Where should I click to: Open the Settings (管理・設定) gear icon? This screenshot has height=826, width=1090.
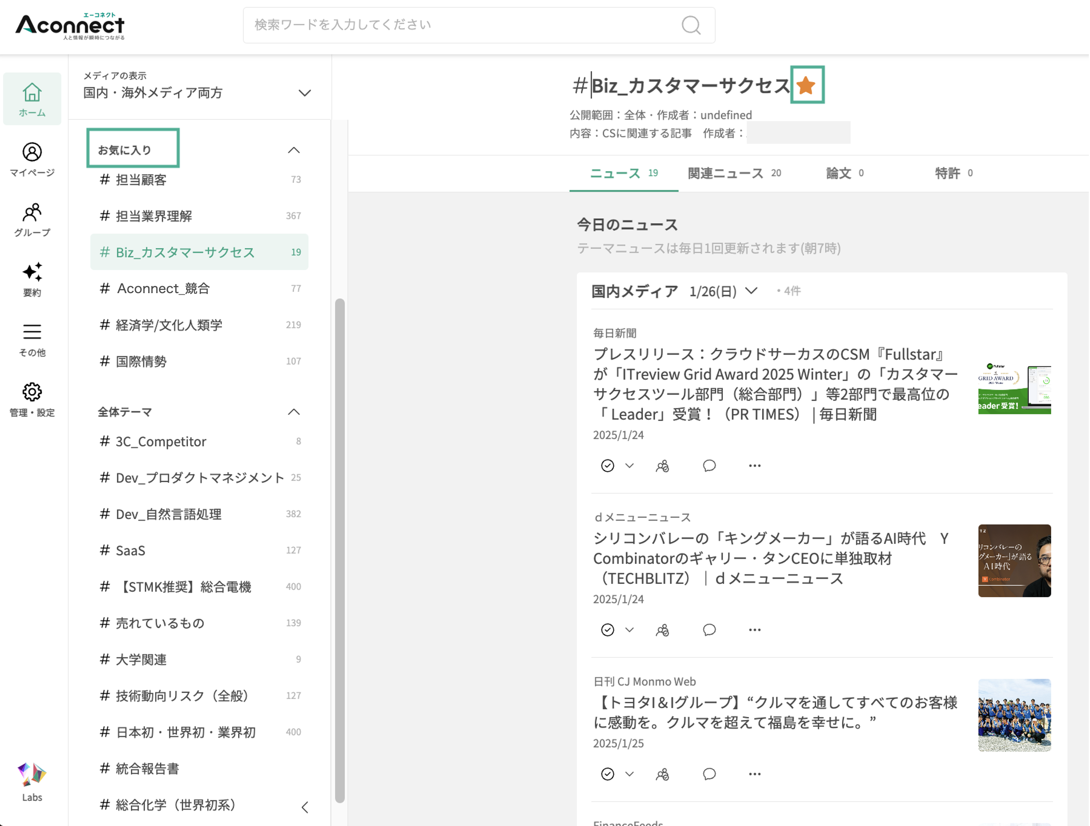tap(32, 400)
